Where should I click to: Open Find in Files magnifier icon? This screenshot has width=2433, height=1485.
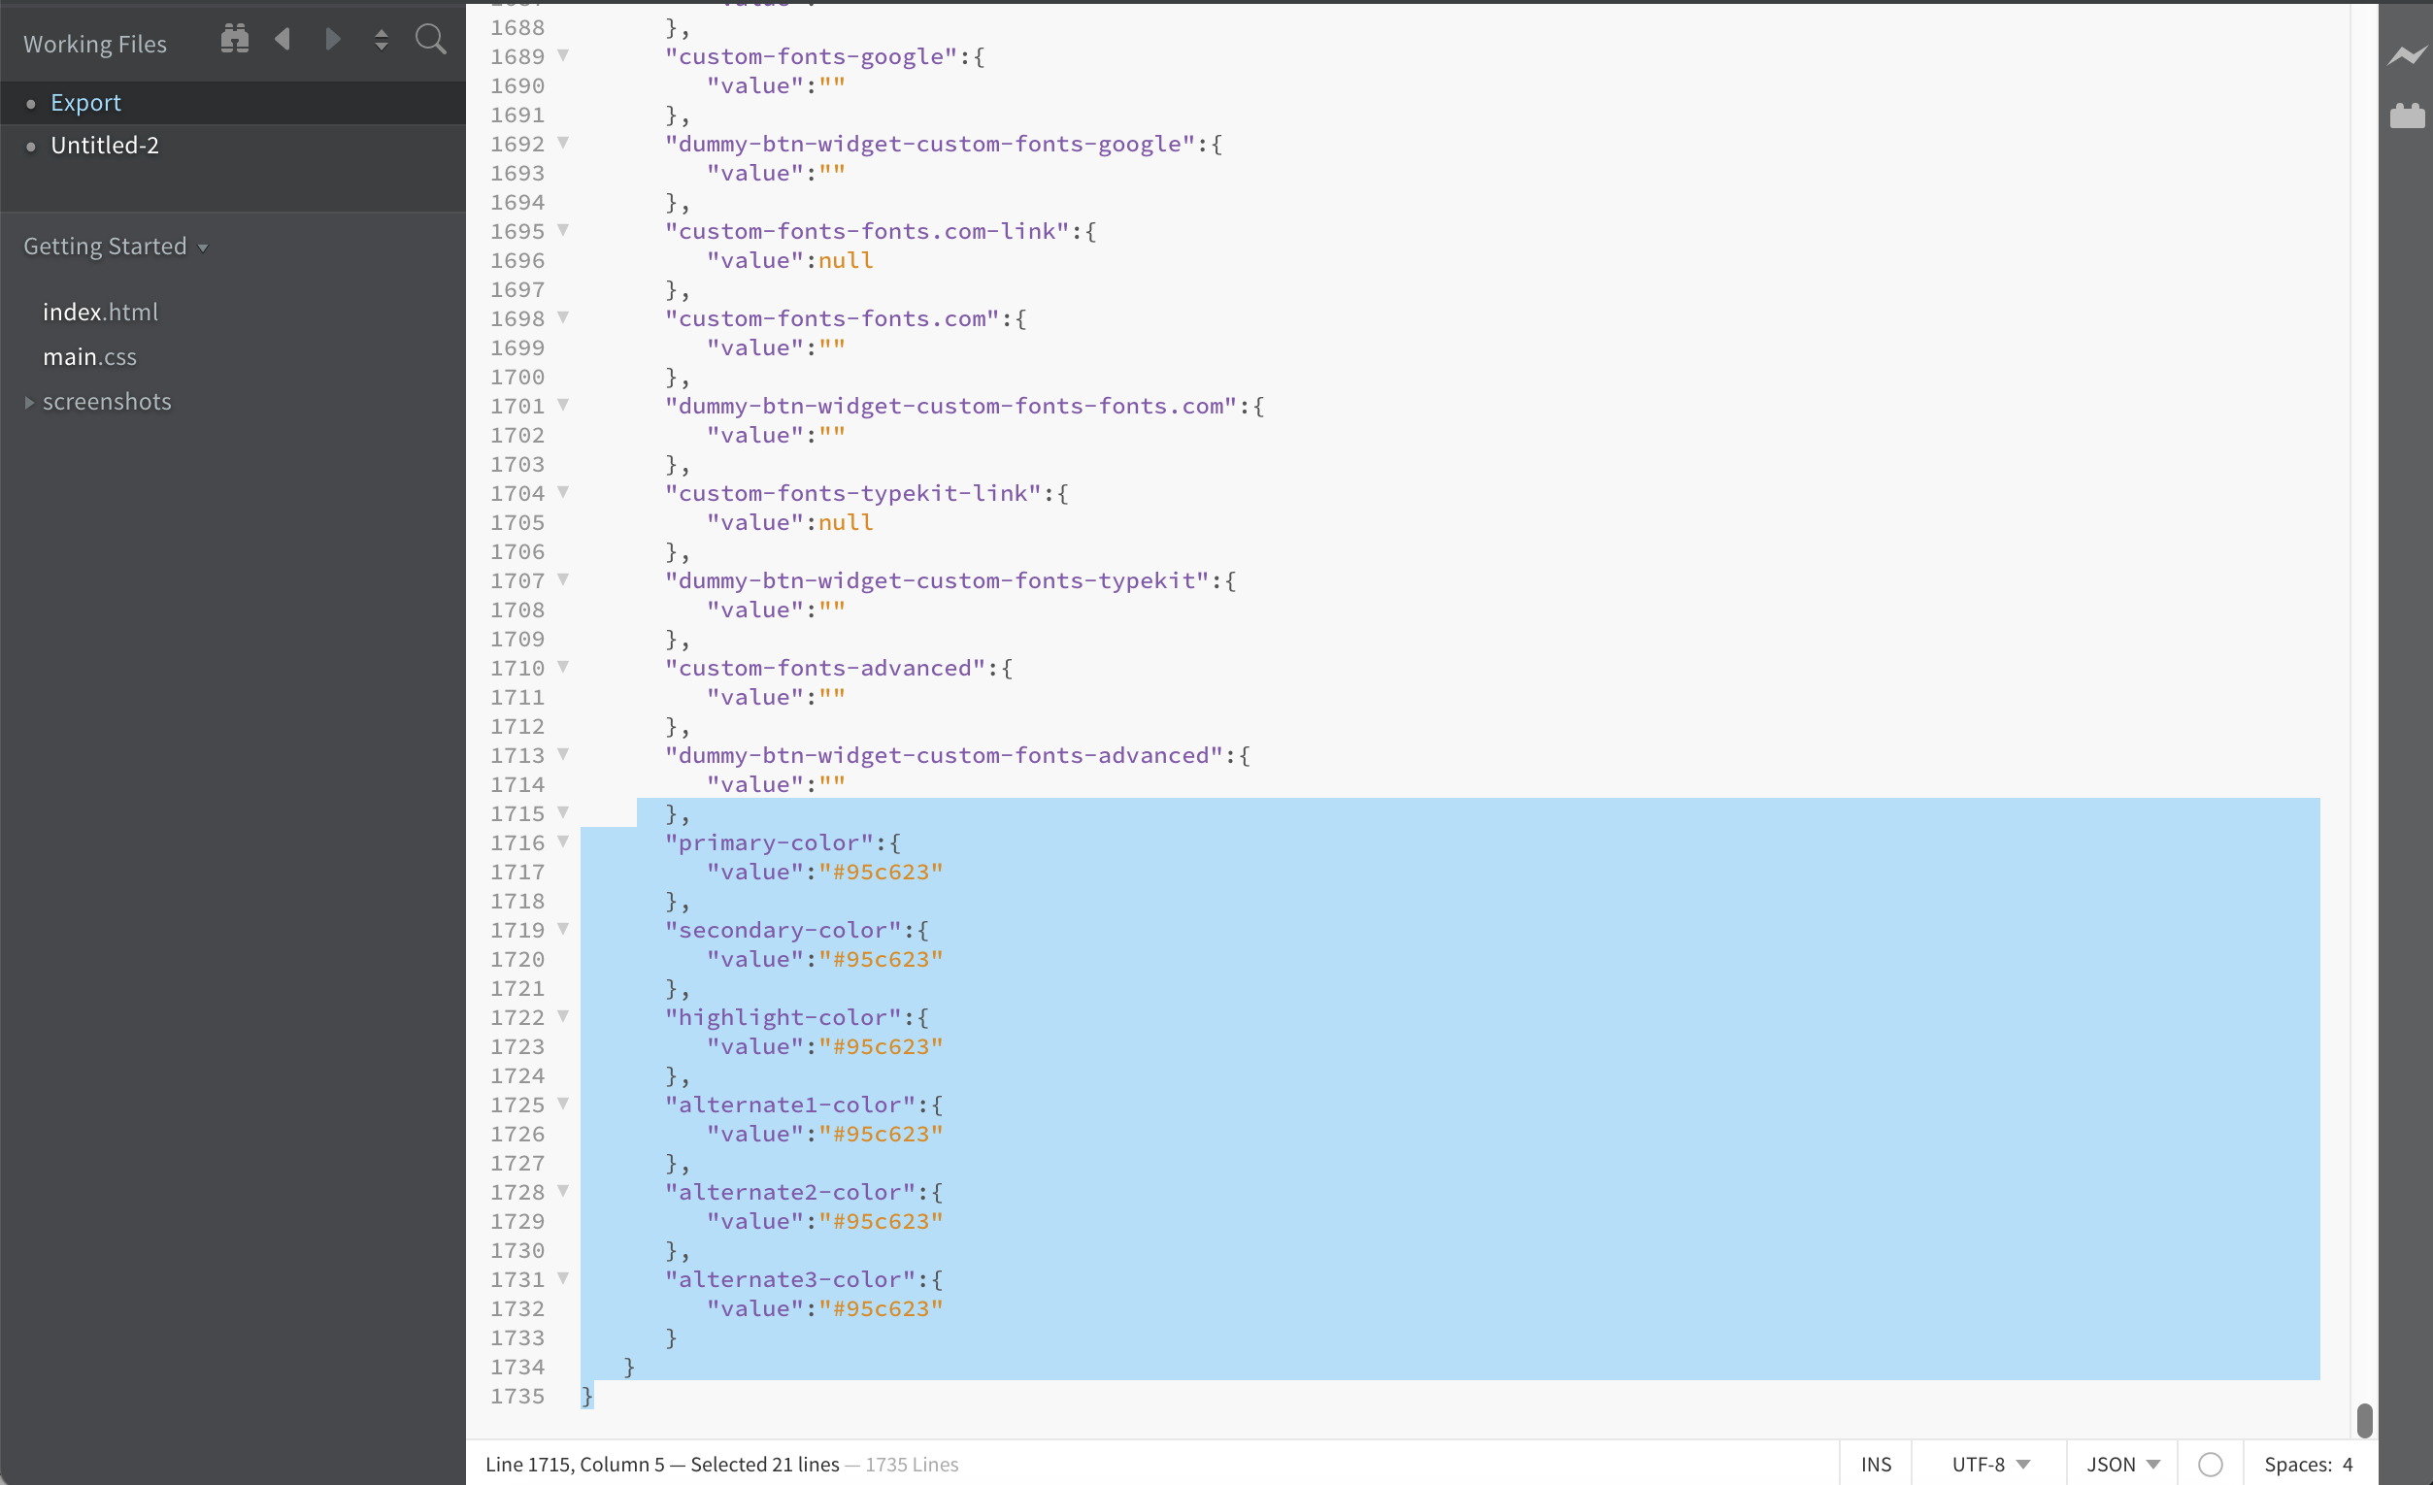coord(430,40)
